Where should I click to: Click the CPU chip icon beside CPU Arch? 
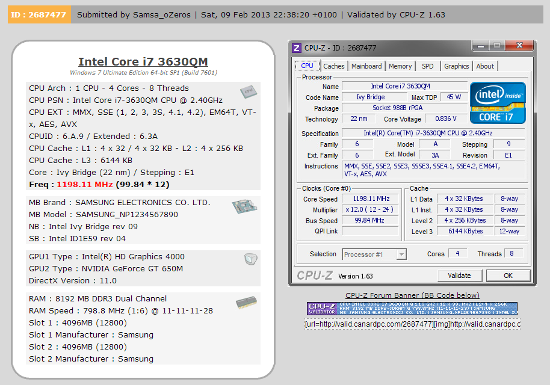pyautogui.click(x=249, y=92)
